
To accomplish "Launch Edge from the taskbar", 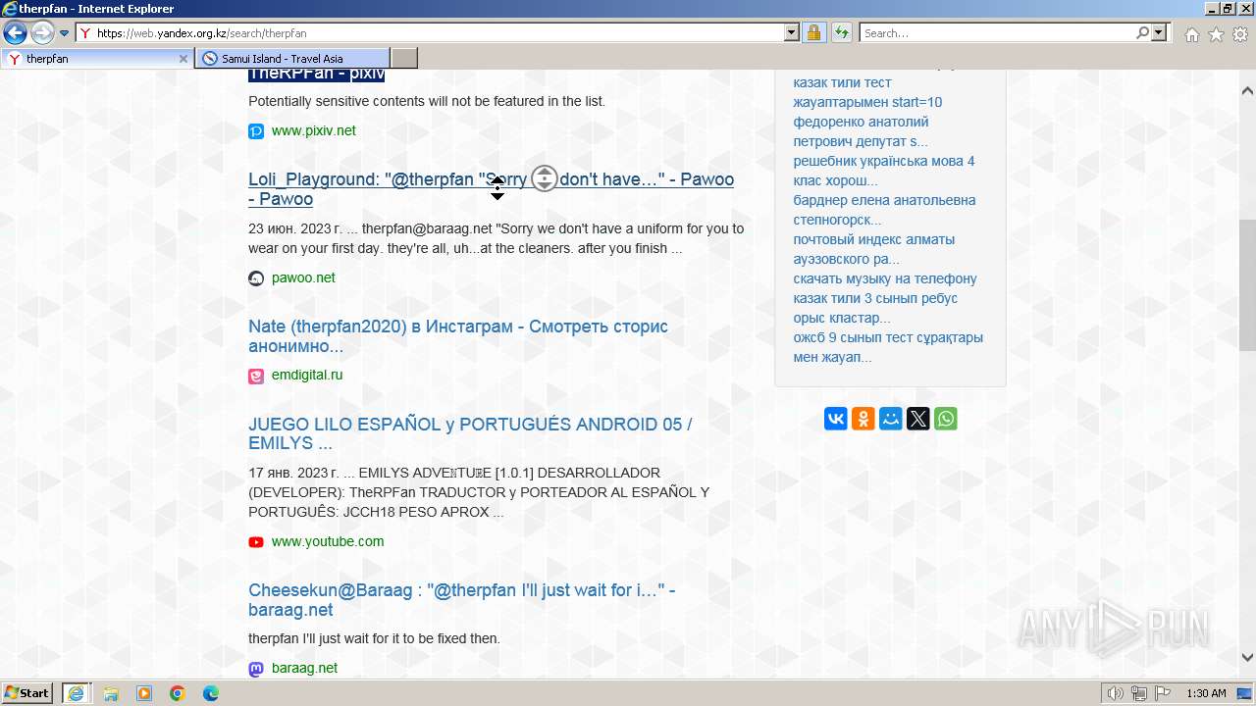I will pos(211,693).
